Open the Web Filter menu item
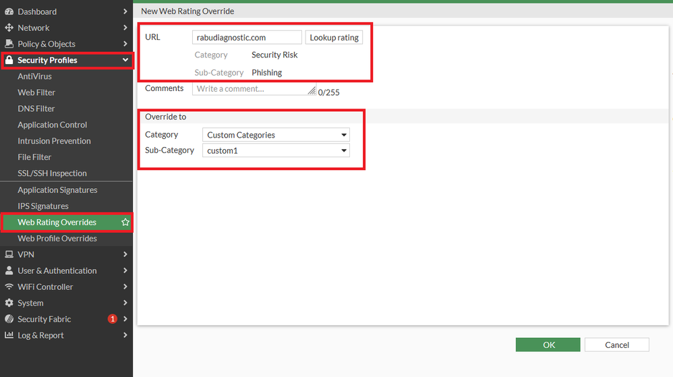This screenshot has width=673, height=377. pyautogui.click(x=36, y=92)
